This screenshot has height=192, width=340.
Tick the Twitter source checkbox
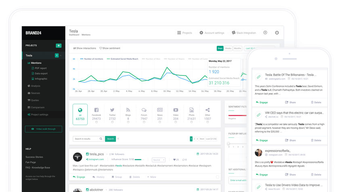pyautogui.click(x=112, y=122)
